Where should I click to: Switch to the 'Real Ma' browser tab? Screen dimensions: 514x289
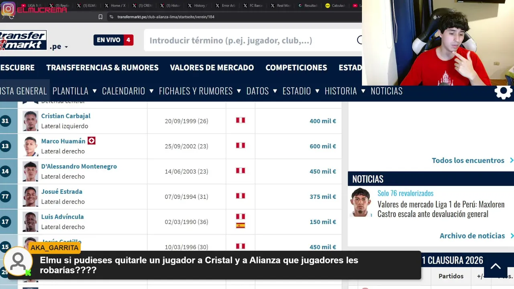[281, 6]
